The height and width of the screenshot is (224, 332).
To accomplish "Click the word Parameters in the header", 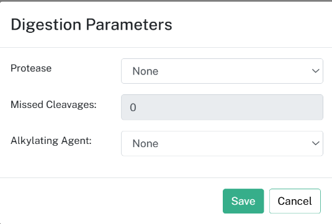I will pos(129,25).
